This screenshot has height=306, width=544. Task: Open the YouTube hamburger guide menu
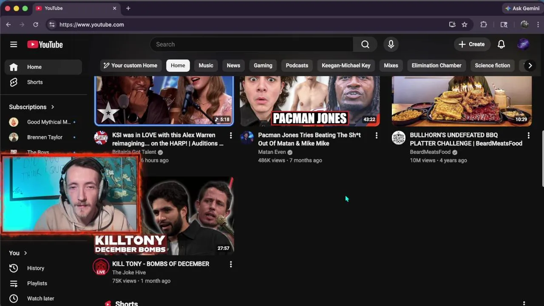[14, 44]
